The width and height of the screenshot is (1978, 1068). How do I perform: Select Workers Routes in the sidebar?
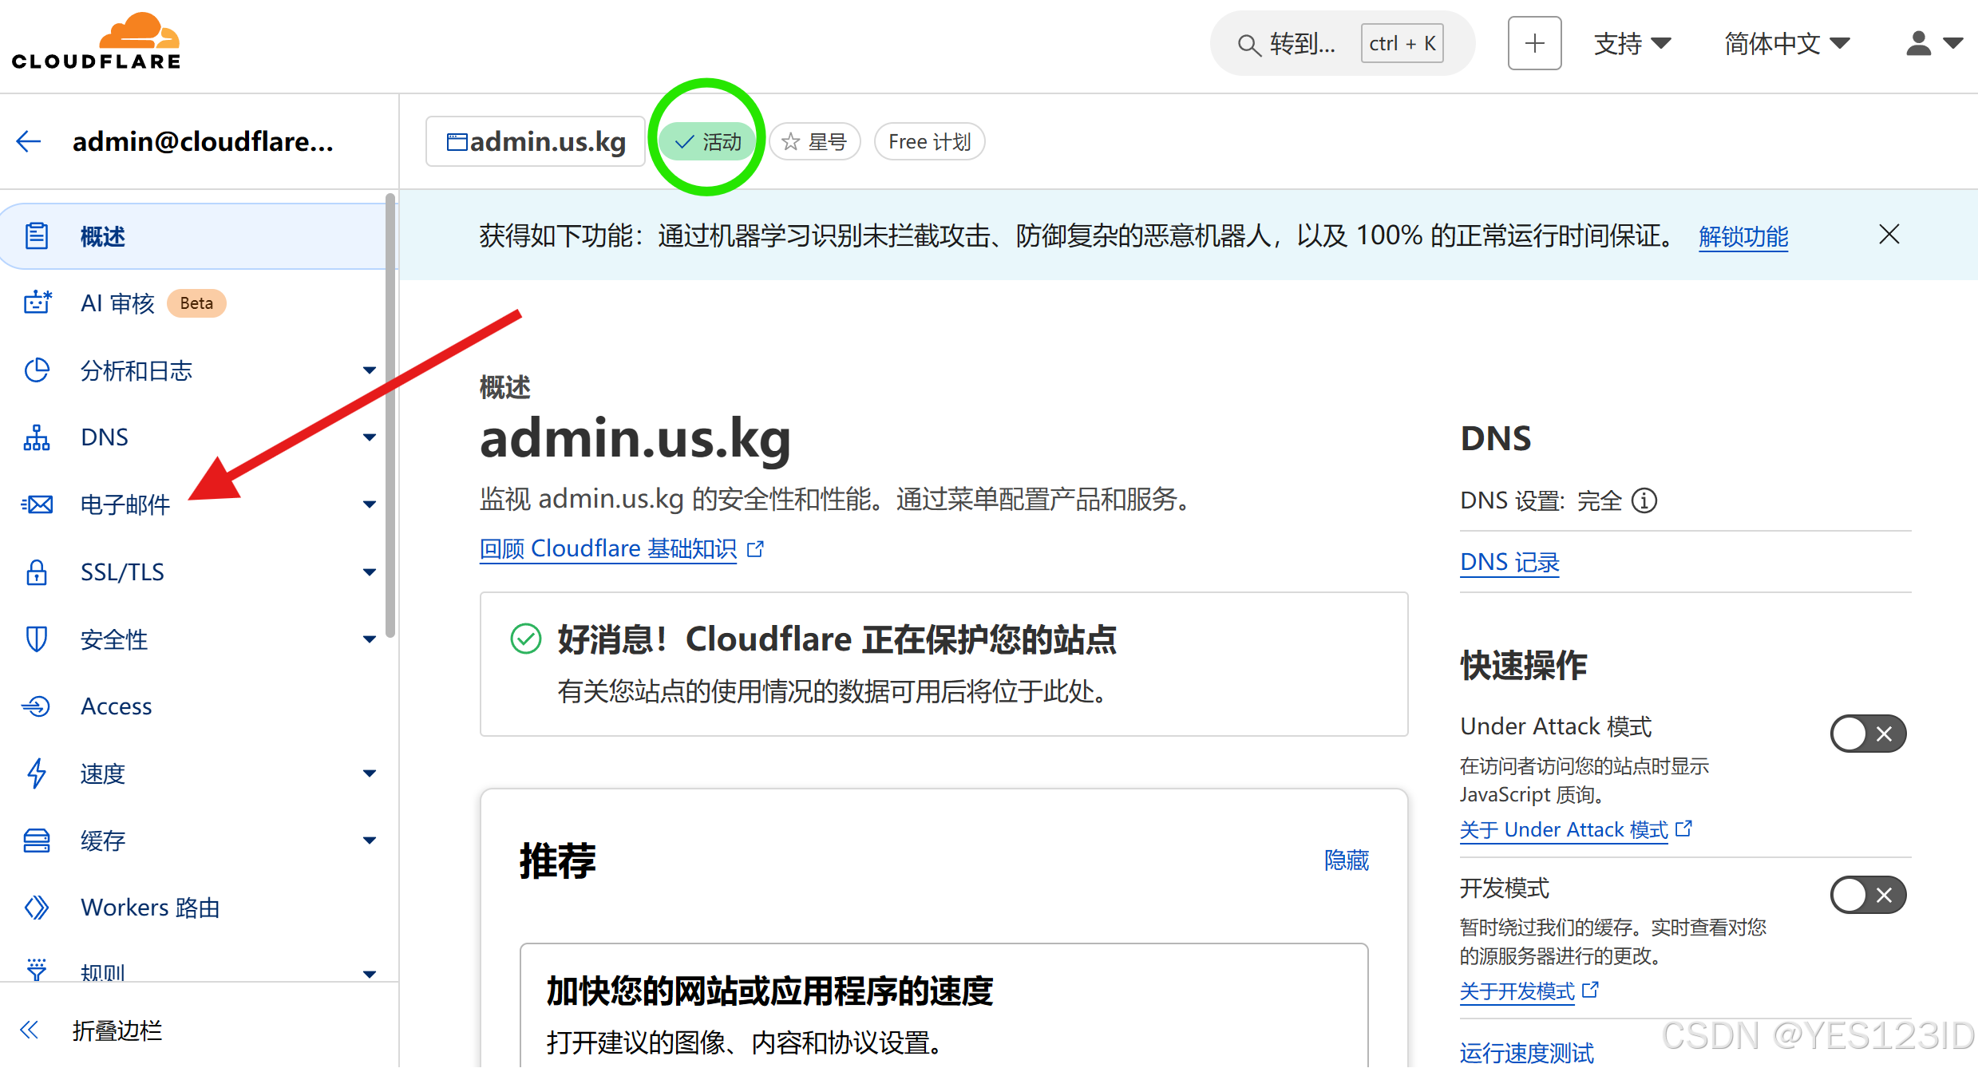pyautogui.click(x=150, y=908)
